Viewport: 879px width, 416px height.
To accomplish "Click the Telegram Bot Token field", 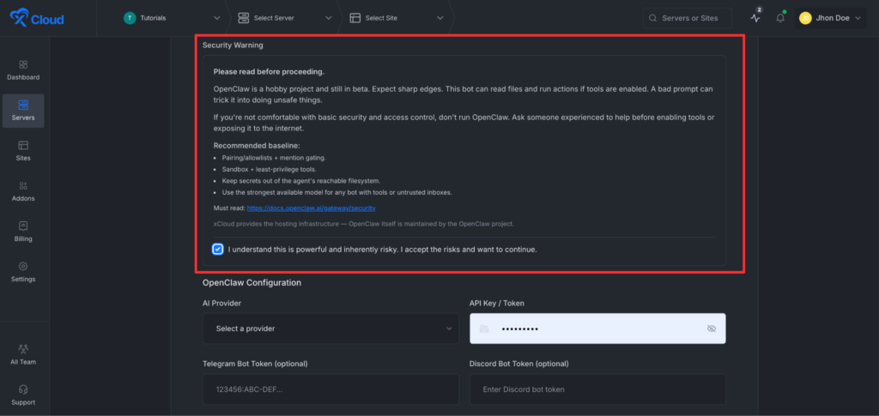I will tap(330, 389).
